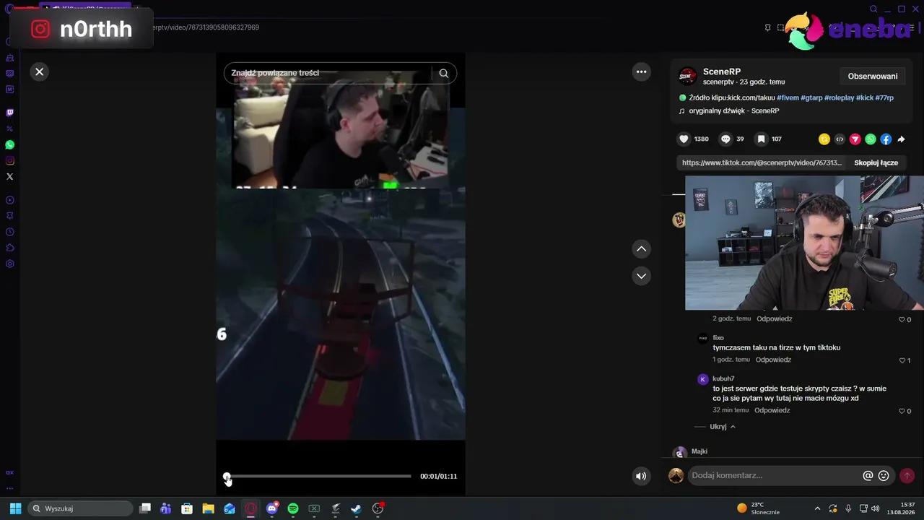The width and height of the screenshot is (924, 520).
Task: Go to the previous video
Action: click(x=641, y=249)
